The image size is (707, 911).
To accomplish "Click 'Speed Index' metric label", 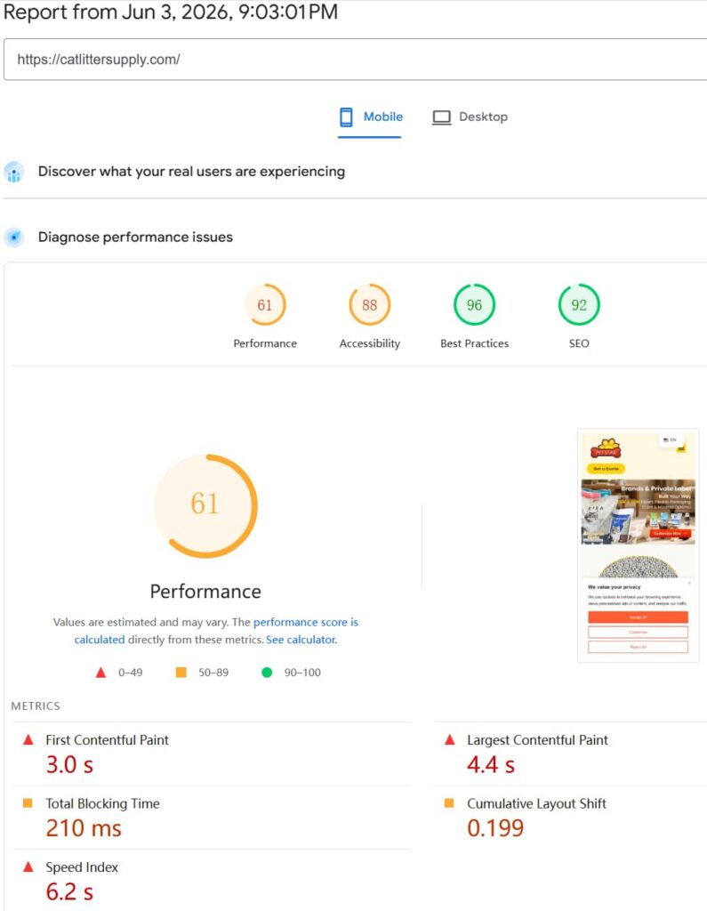I will click(x=82, y=867).
